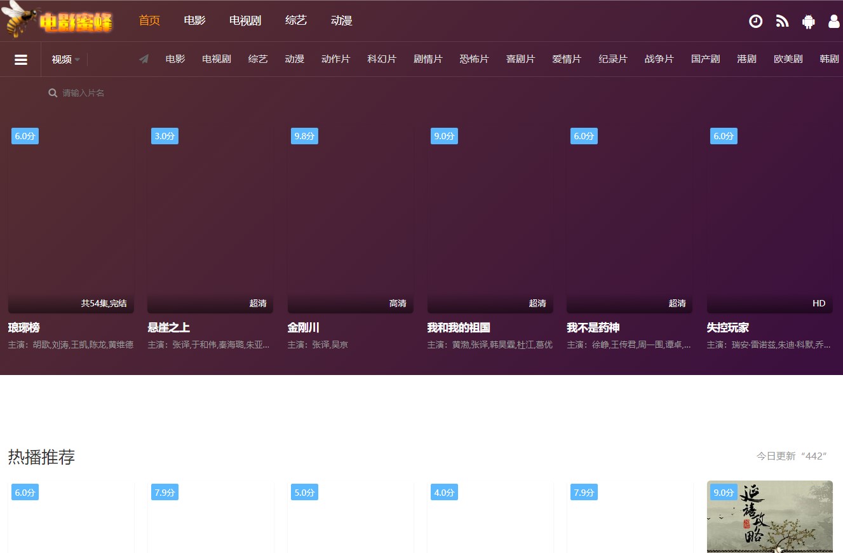The image size is (843, 553).
Task: Go to the 科幻片 category
Action: tap(381, 59)
